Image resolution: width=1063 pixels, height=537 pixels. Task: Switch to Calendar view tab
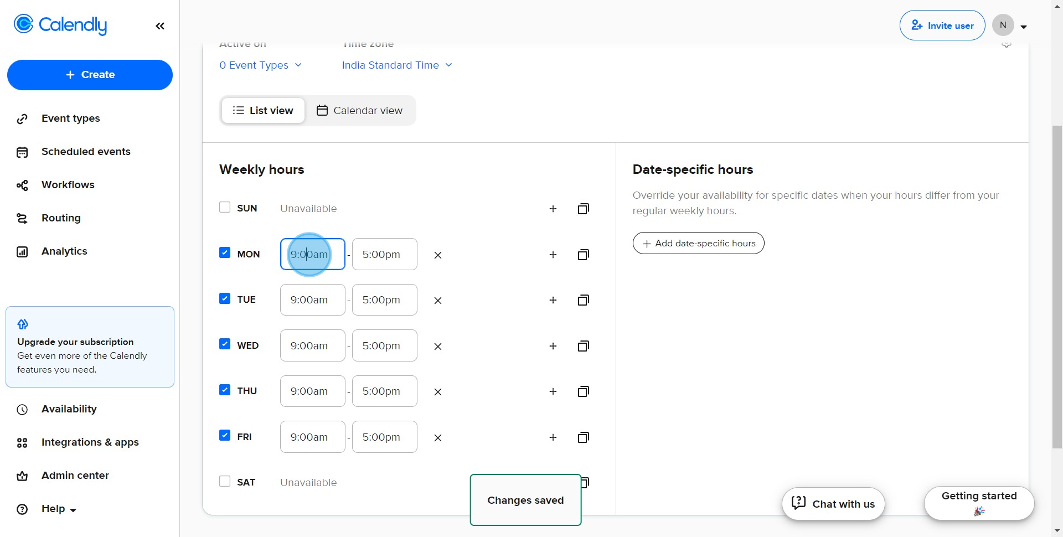[x=360, y=111]
